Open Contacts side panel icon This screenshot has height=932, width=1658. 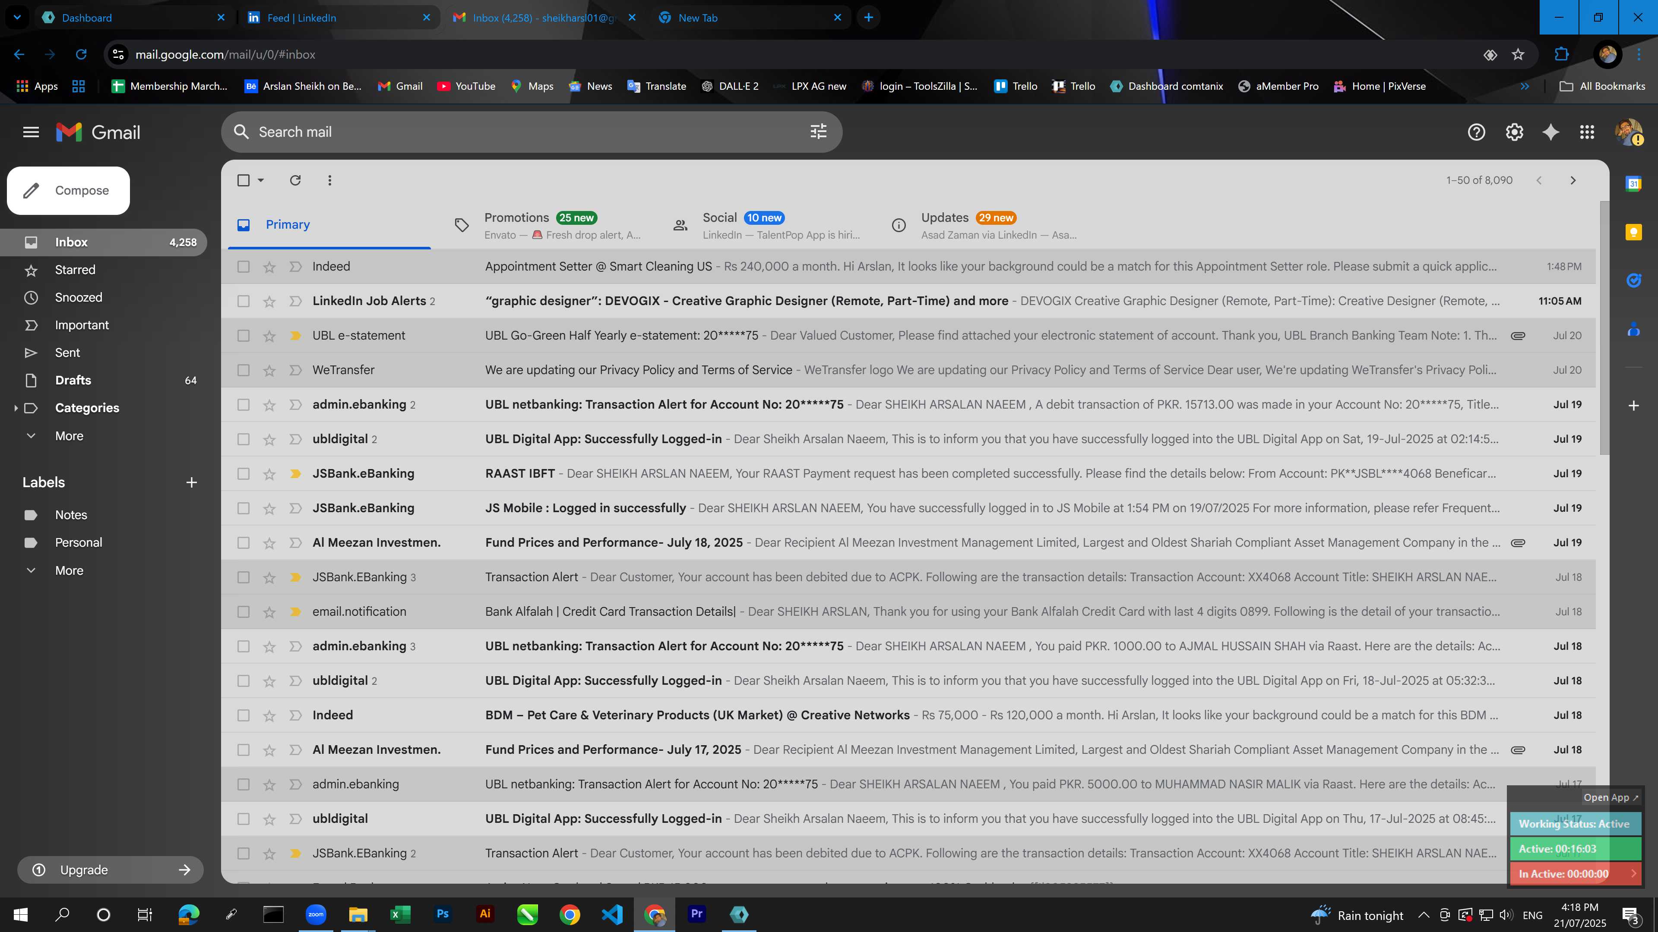(1633, 329)
